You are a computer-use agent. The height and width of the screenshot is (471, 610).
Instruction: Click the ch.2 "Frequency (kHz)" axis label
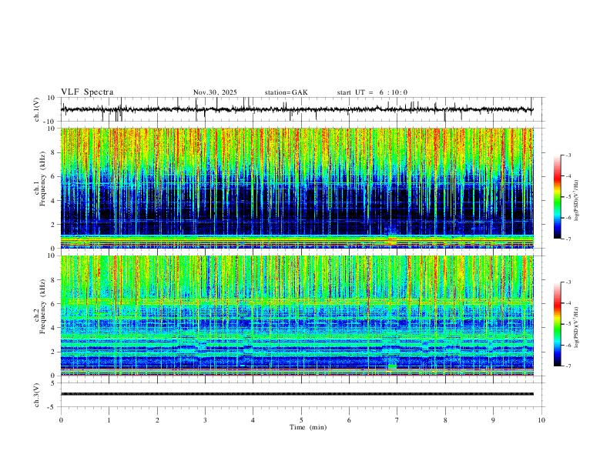pyautogui.click(x=42, y=306)
